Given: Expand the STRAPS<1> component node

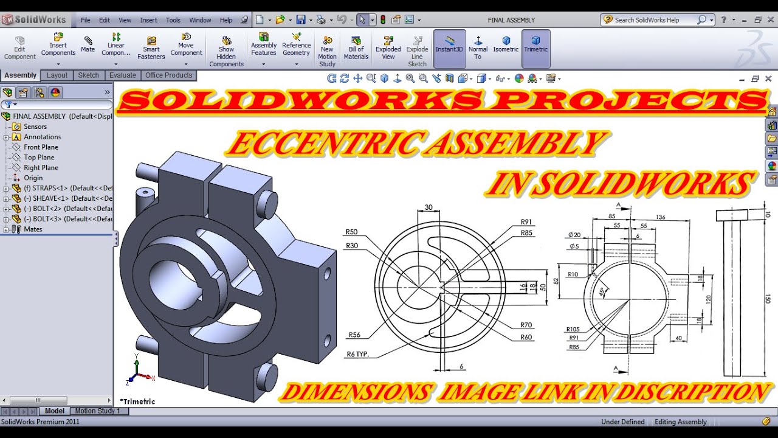Looking at the screenshot, I should [x=6, y=188].
